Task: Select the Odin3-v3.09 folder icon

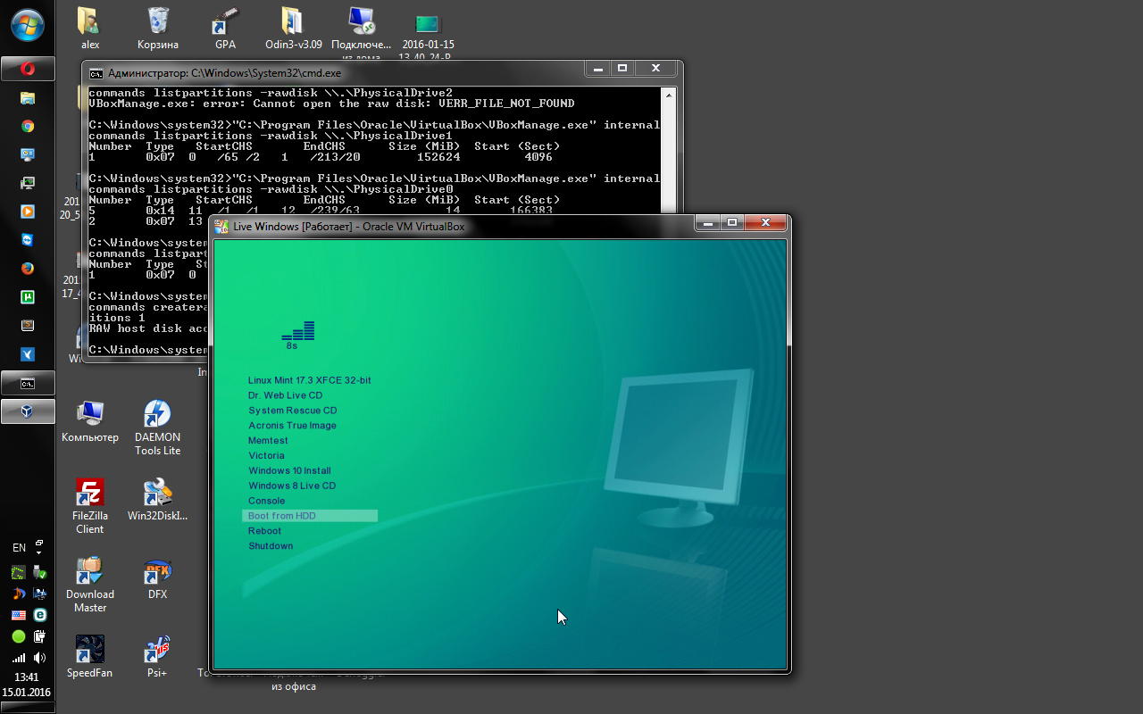Action: (x=293, y=29)
